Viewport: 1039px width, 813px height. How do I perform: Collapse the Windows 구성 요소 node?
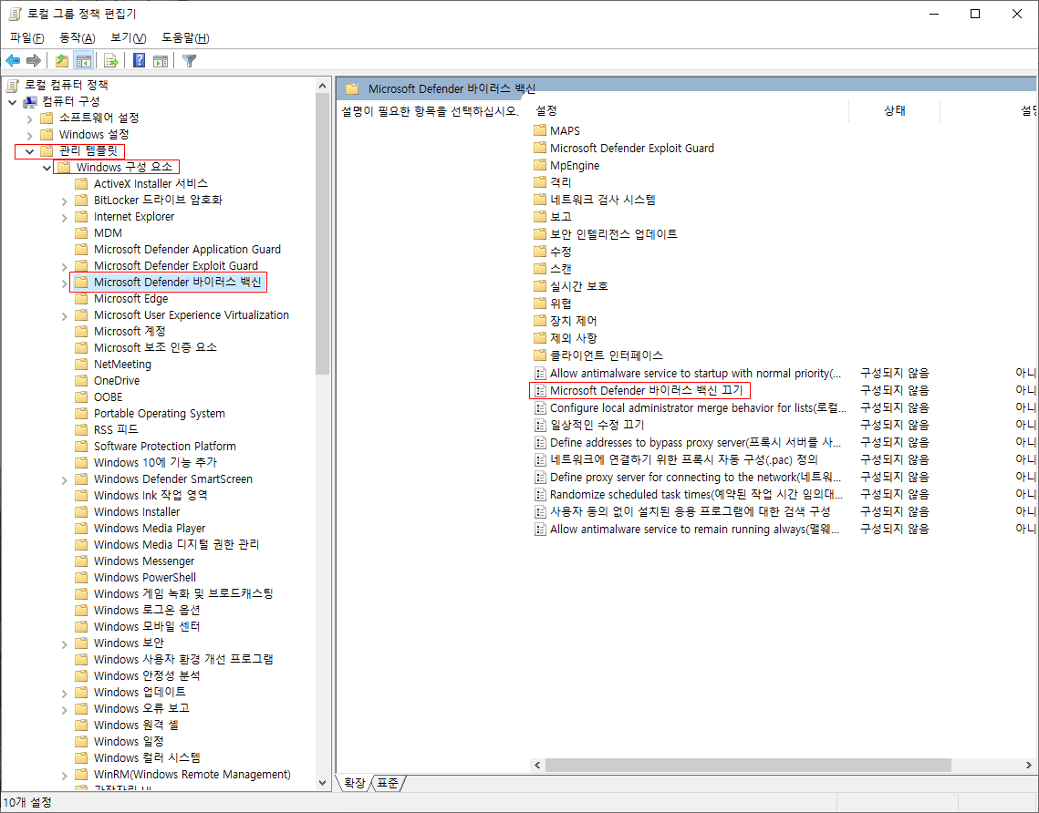click(47, 169)
